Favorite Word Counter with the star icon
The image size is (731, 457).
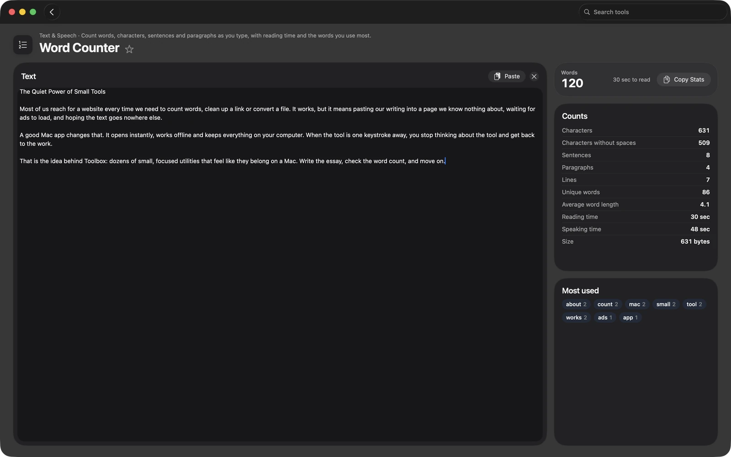[129, 49]
